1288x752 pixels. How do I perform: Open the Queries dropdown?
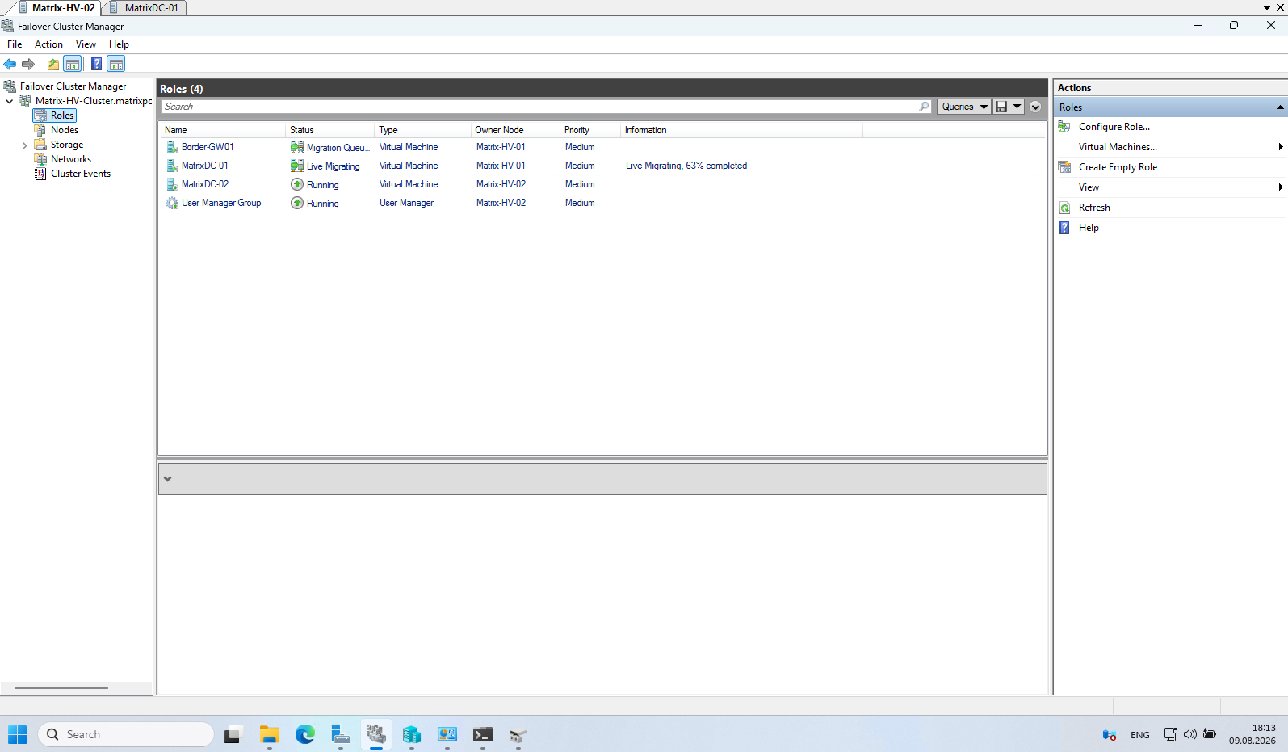coord(964,107)
